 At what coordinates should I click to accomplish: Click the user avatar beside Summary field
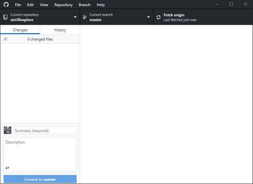pyautogui.click(x=8, y=131)
